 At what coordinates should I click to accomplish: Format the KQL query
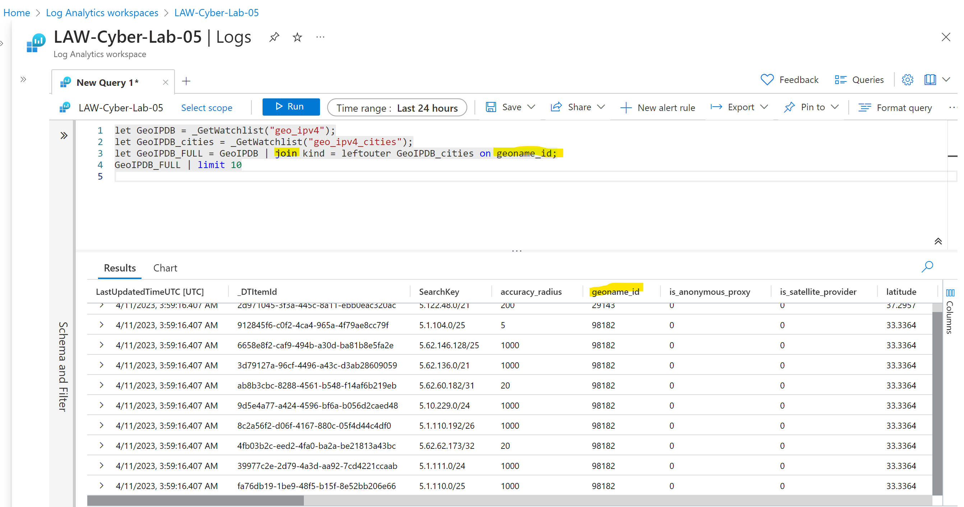pyautogui.click(x=895, y=107)
